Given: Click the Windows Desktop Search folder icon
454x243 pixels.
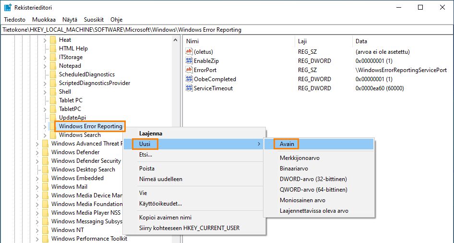Looking at the screenshot, I should (x=45, y=170).
